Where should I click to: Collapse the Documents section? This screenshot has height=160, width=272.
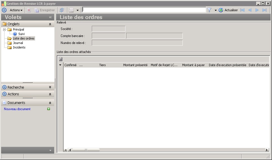click(x=50, y=103)
